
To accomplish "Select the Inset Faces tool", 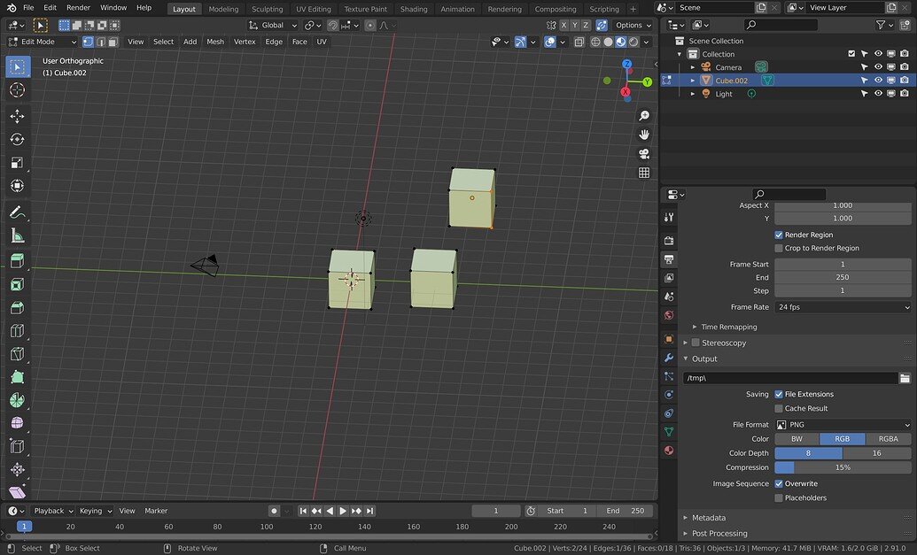I will point(17,284).
